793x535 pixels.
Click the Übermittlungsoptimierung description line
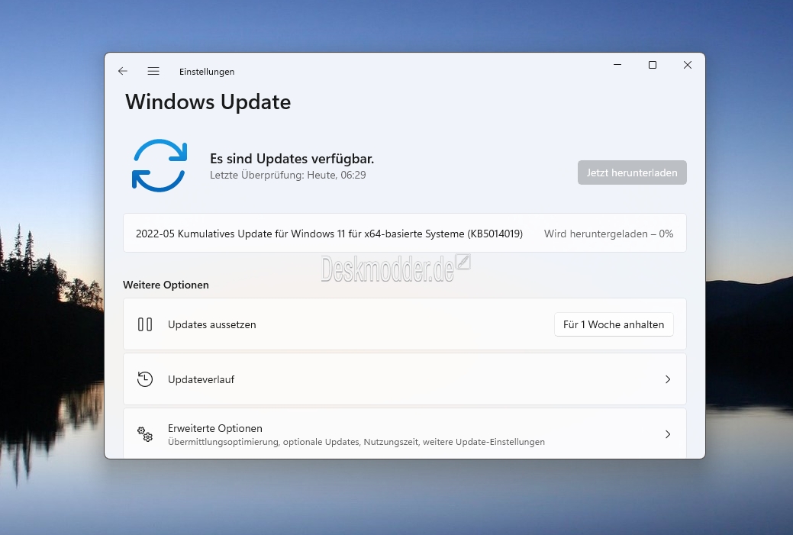[356, 442]
